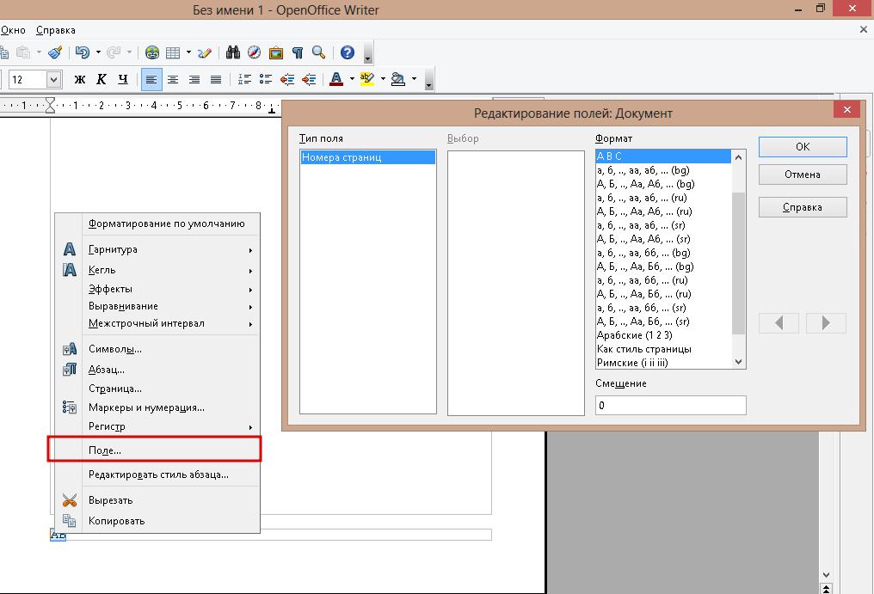874x594 pixels.
Task: Open the Gallery picture icon
Action: point(276,52)
